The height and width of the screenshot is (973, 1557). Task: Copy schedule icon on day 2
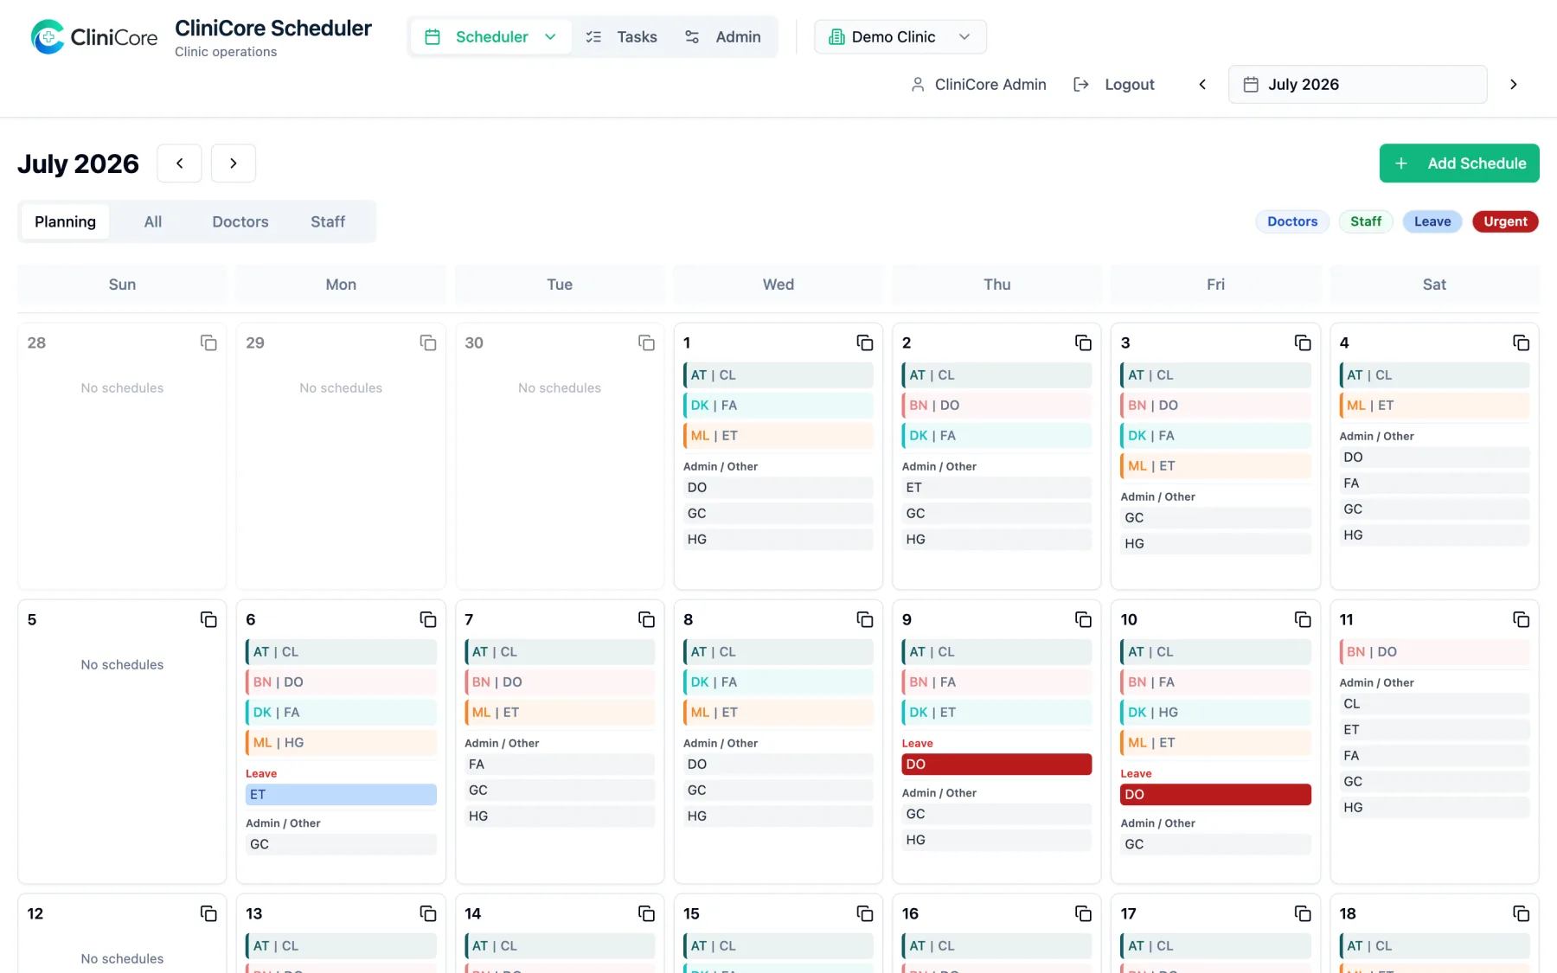pyautogui.click(x=1083, y=342)
